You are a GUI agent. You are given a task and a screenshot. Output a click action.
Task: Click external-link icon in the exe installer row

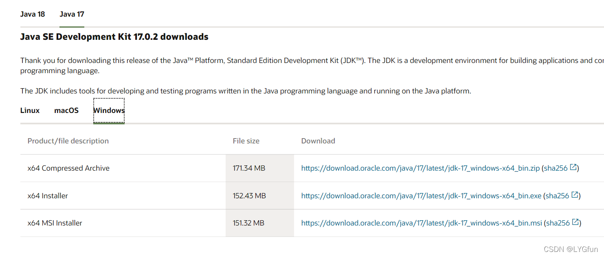pos(575,195)
